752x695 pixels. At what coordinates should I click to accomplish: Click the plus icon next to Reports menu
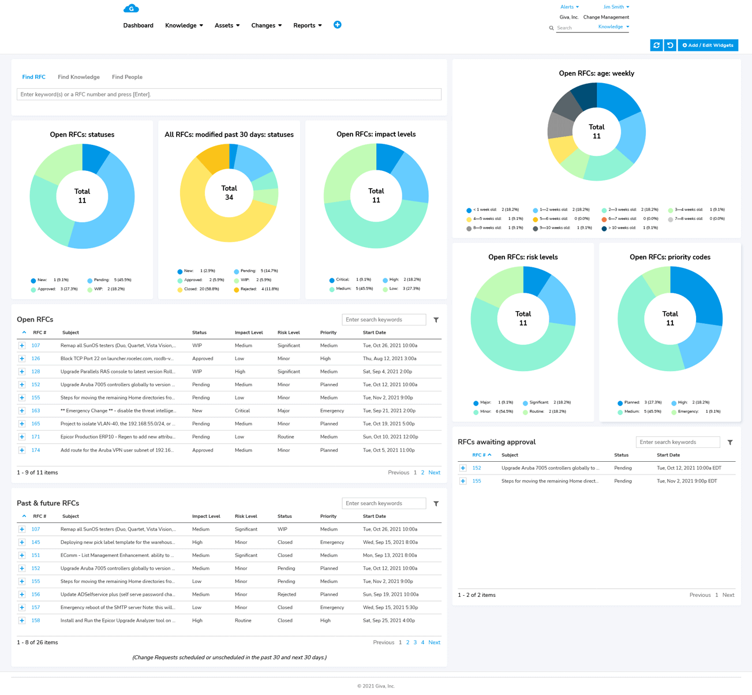click(338, 25)
